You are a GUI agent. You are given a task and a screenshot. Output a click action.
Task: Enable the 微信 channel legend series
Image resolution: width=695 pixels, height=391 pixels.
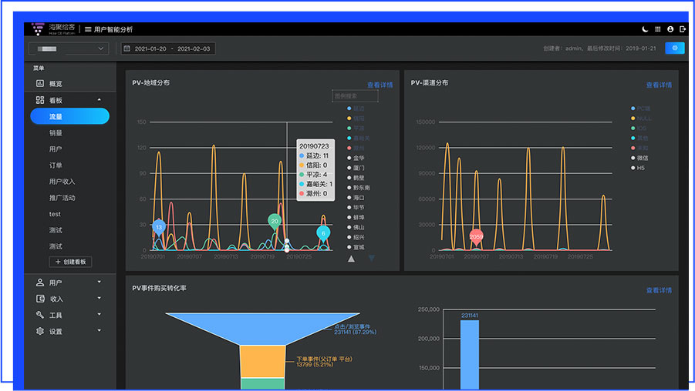[639, 158]
